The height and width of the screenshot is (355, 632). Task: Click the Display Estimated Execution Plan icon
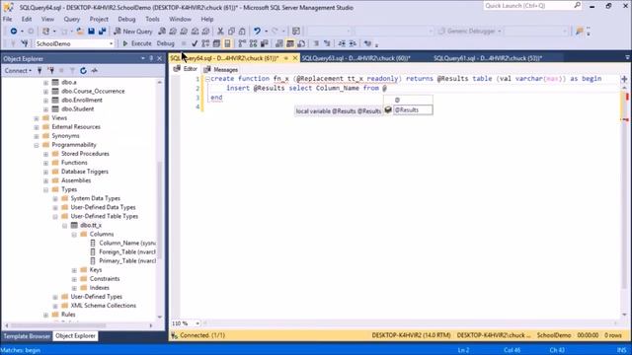[205, 43]
